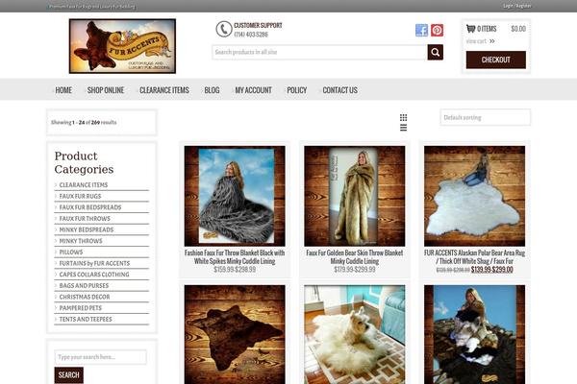
Task: Click the Login / Register link
Action: [x=517, y=6]
